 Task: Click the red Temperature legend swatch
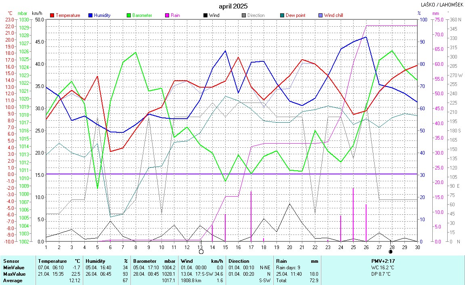point(52,15)
